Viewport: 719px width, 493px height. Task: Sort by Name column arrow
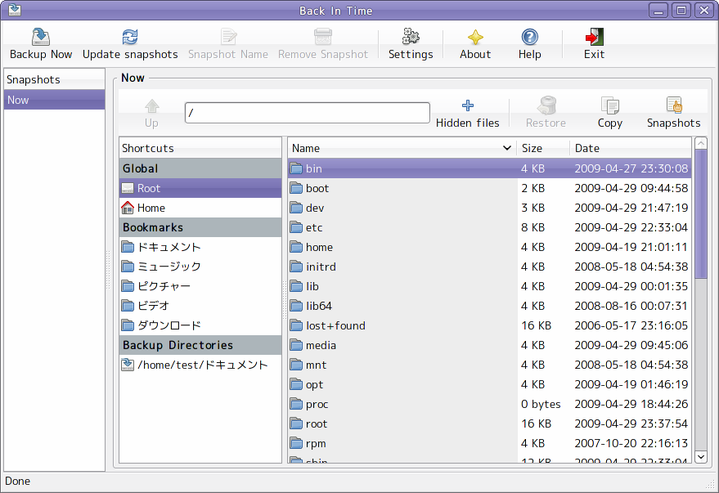[506, 148]
